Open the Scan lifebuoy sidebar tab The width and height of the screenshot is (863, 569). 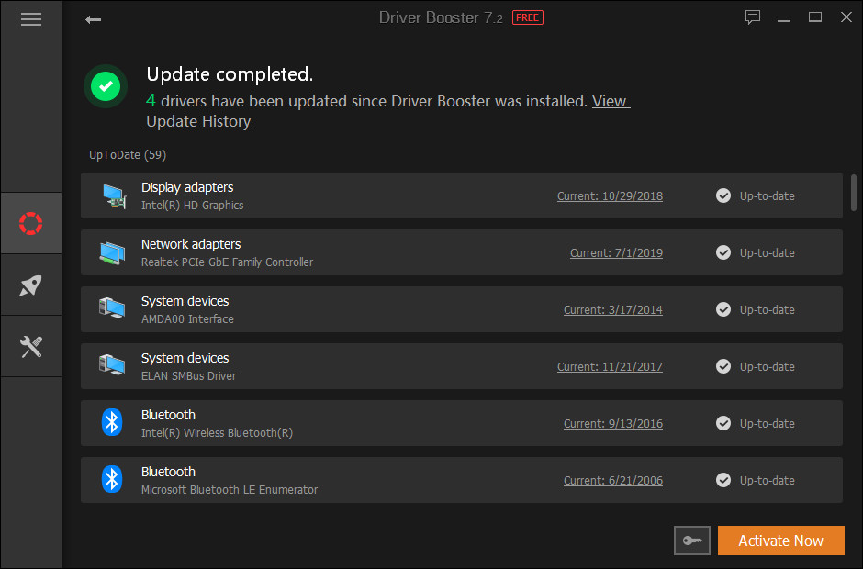(31, 223)
